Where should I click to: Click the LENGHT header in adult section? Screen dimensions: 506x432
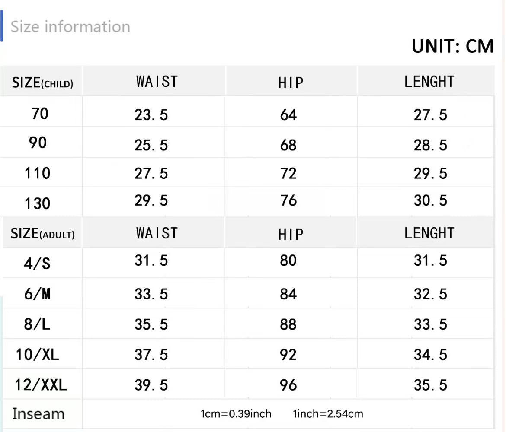click(x=429, y=233)
